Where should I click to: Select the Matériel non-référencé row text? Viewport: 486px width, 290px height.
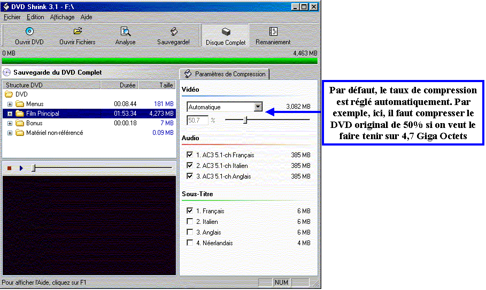click(x=55, y=133)
